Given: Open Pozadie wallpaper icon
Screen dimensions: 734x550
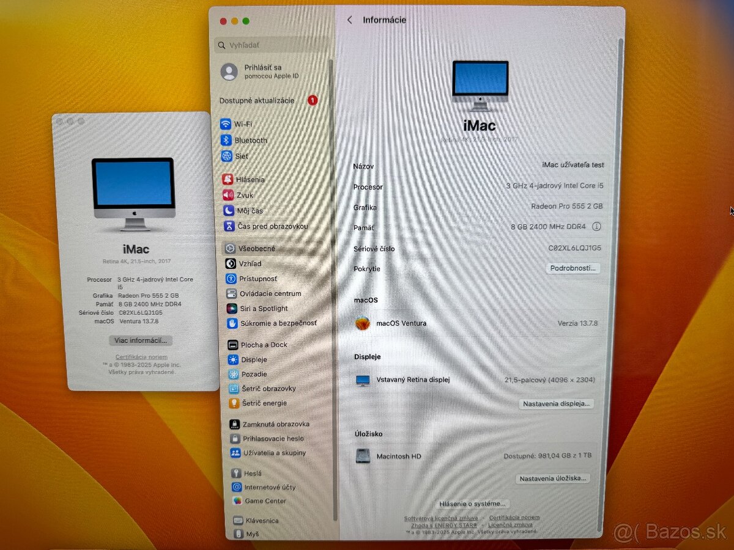Looking at the screenshot, I should [x=234, y=374].
